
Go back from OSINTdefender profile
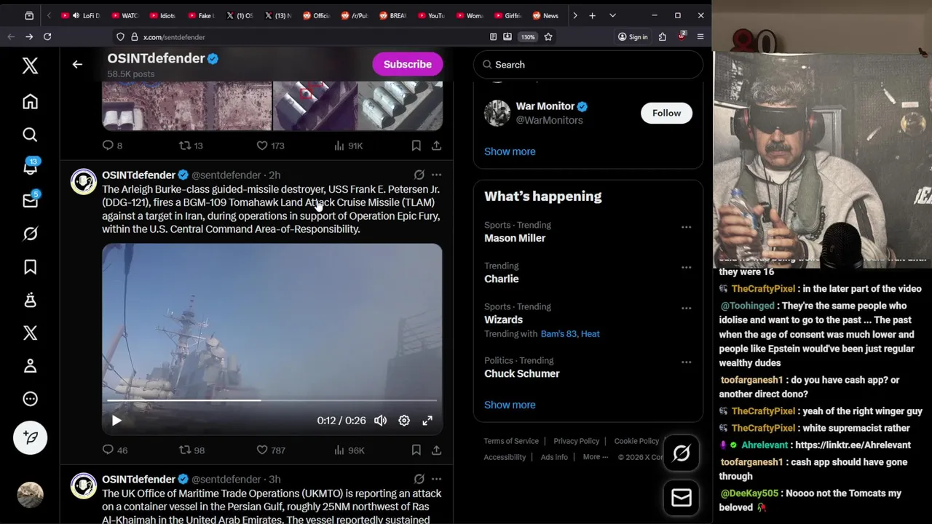coord(77,64)
